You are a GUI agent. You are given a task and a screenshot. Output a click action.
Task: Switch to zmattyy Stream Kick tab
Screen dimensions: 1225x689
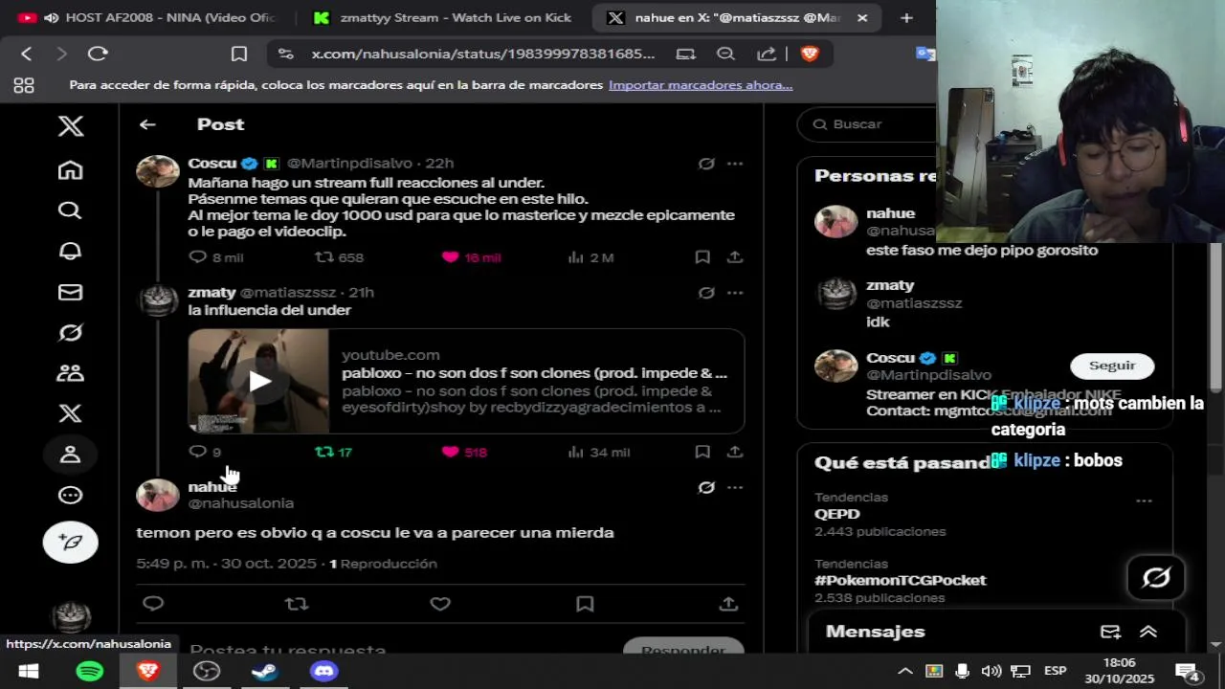click(443, 17)
